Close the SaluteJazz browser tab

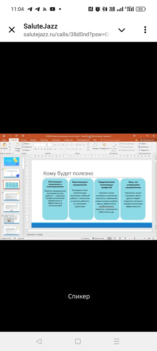tap(12, 30)
